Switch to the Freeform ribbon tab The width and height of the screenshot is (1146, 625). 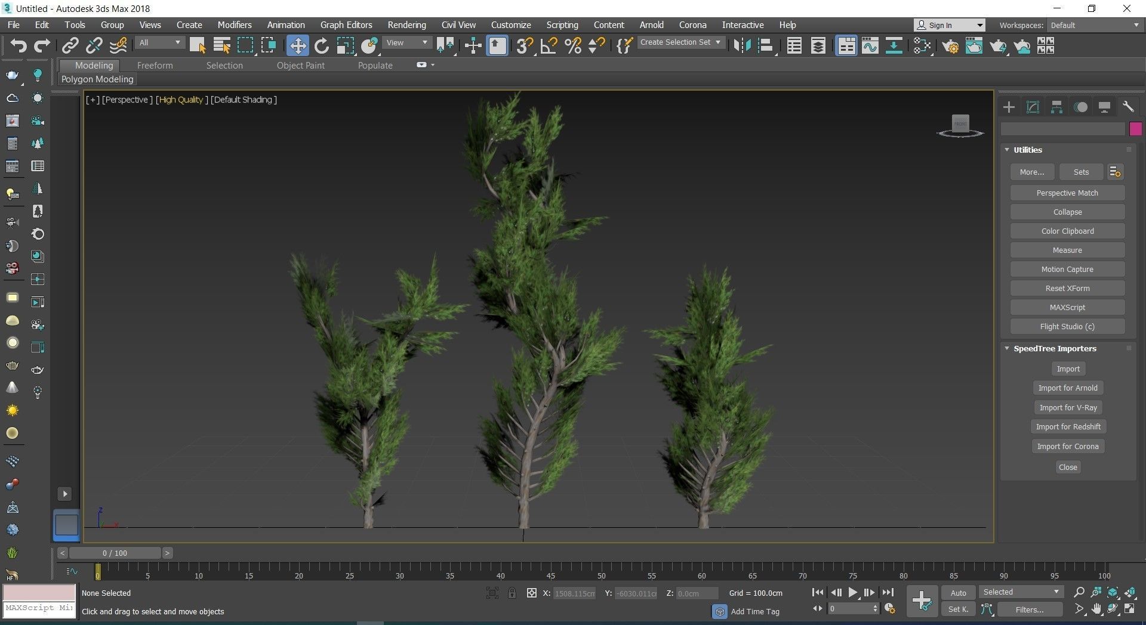(x=155, y=66)
